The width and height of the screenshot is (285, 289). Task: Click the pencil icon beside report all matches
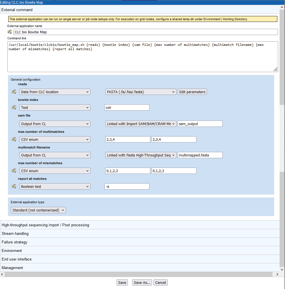pyautogui.click(x=14, y=186)
